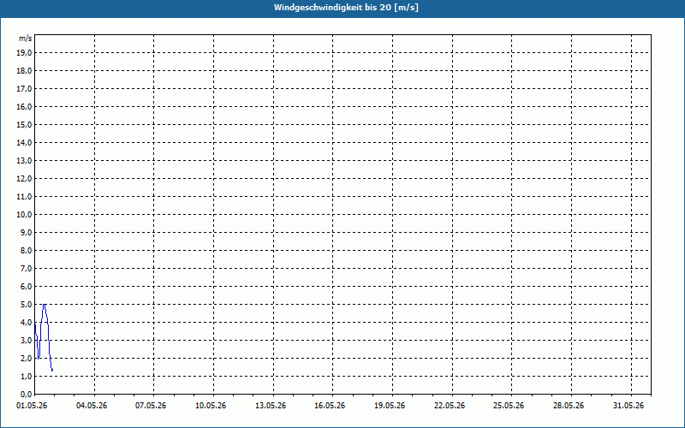
Task: Click the date label '10.05.26'
Action: (211, 406)
